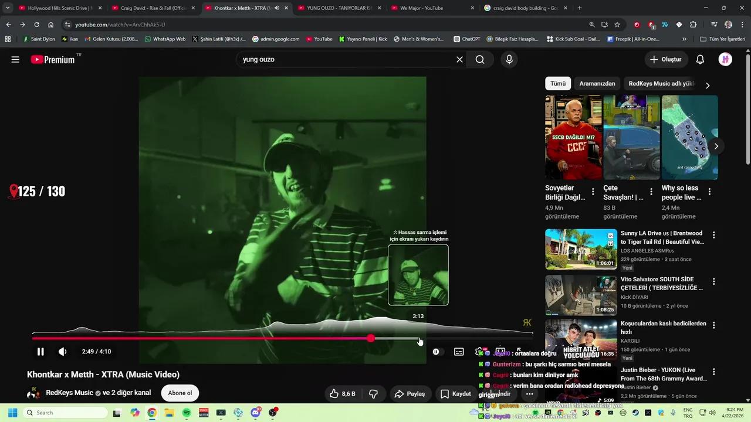Activate voice search microphone
751x422 pixels.
click(509, 59)
